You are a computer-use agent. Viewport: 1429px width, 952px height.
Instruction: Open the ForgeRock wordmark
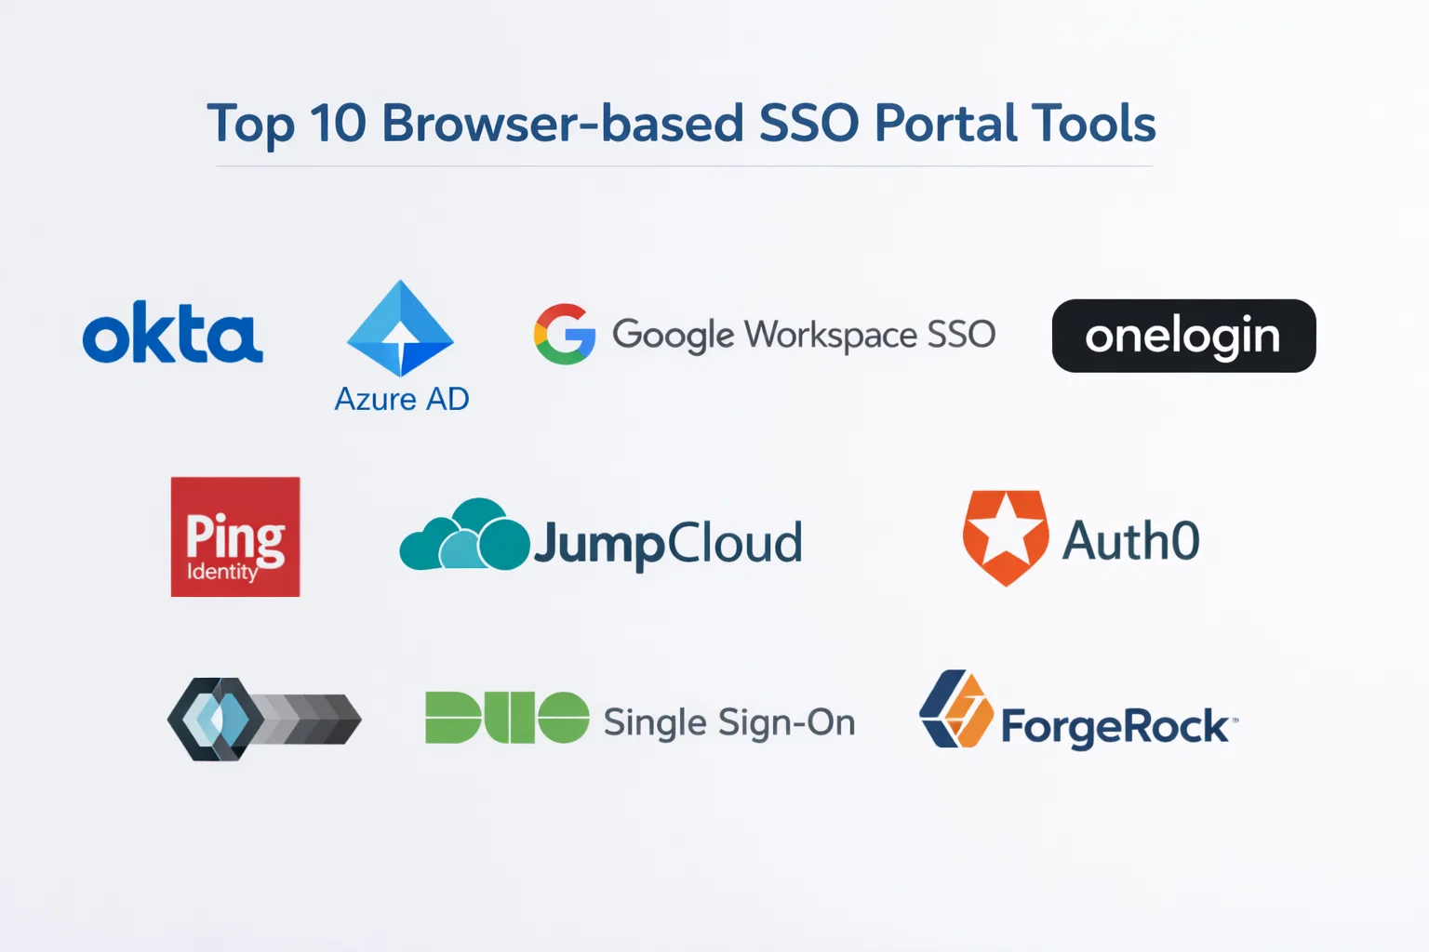tap(1115, 727)
